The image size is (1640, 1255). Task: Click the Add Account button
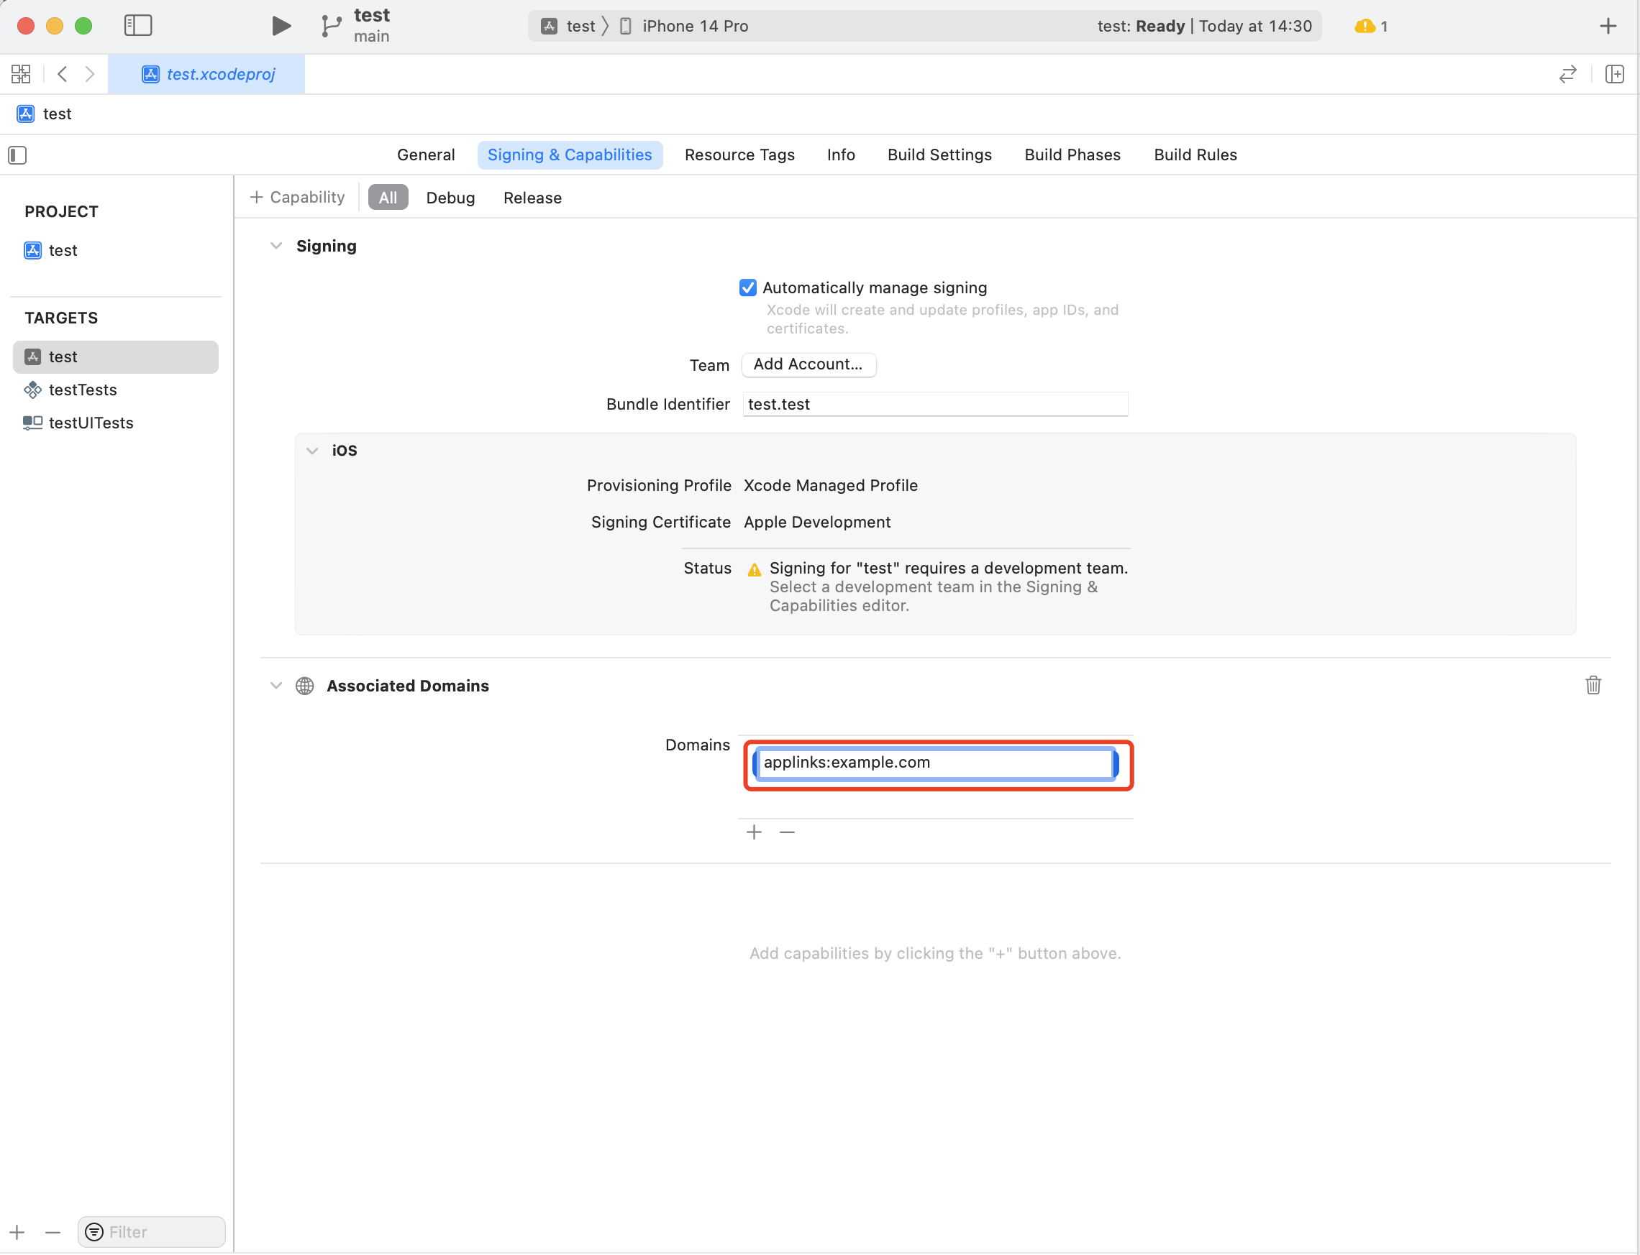click(x=807, y=364)
